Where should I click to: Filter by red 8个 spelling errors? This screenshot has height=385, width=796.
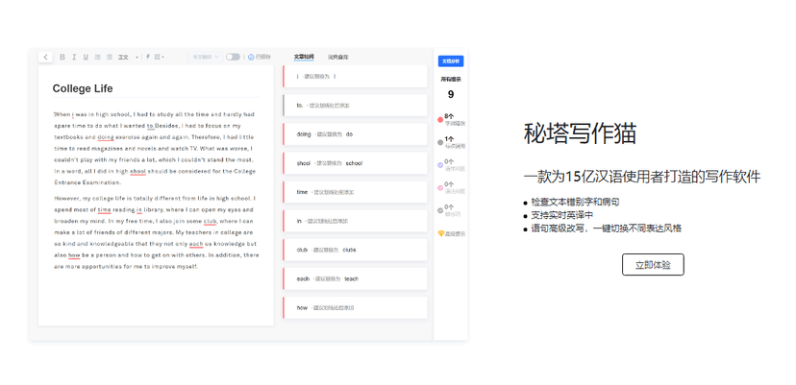pyautogui.click(x=451, y=120)
